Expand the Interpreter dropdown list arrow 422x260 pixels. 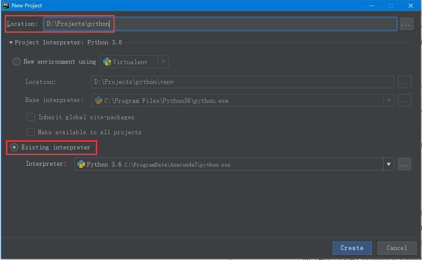[388, 164]
